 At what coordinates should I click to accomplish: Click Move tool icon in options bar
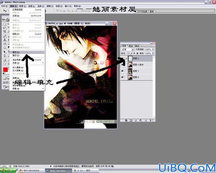pos(5,10)
